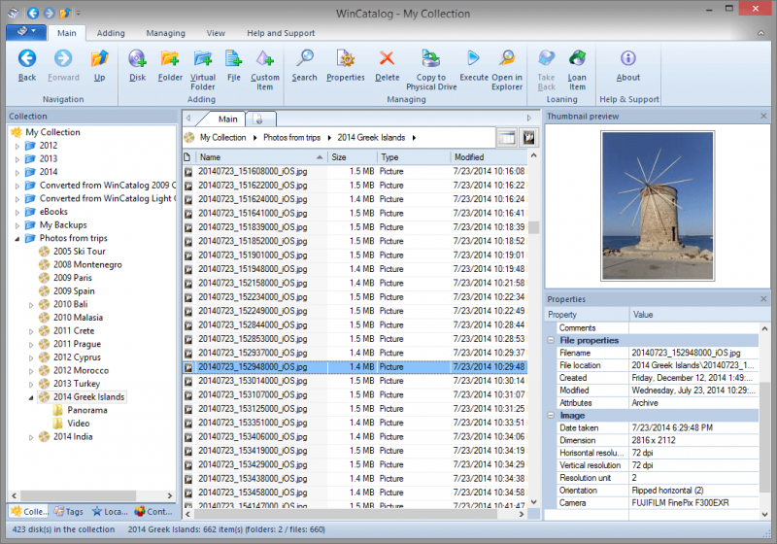Click Photos from trips breadcrumb

291,138
